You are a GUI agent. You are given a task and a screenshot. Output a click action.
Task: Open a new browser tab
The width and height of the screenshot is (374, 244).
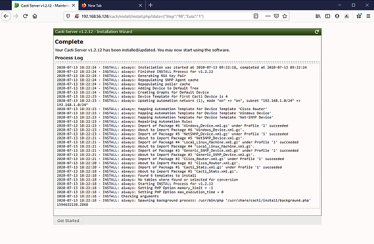pos(151,5)
